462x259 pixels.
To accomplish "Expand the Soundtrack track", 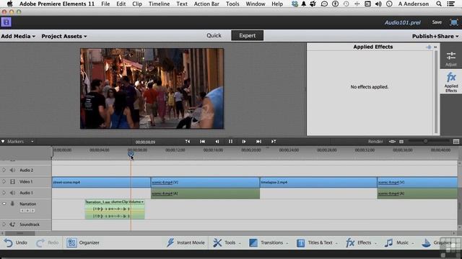I will point(4,224).
